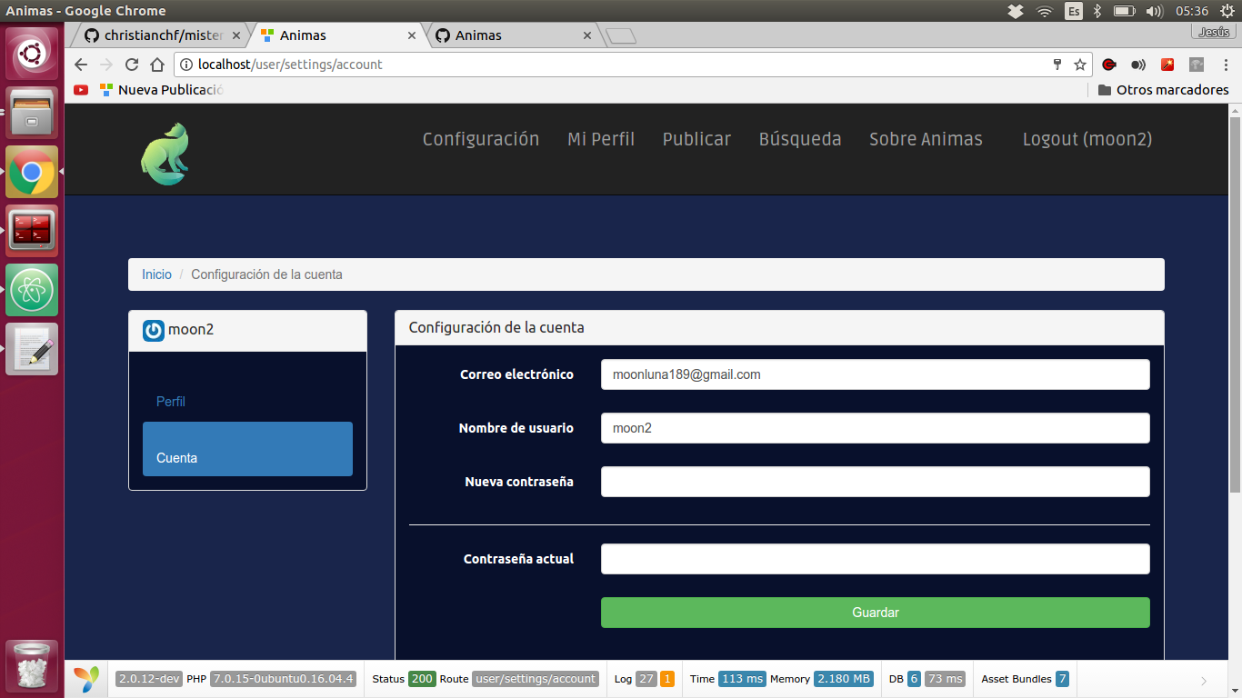This screenshot has width=1242, height=698.
Task: Click the Correo electrónico field
Action: coord(876,374)
